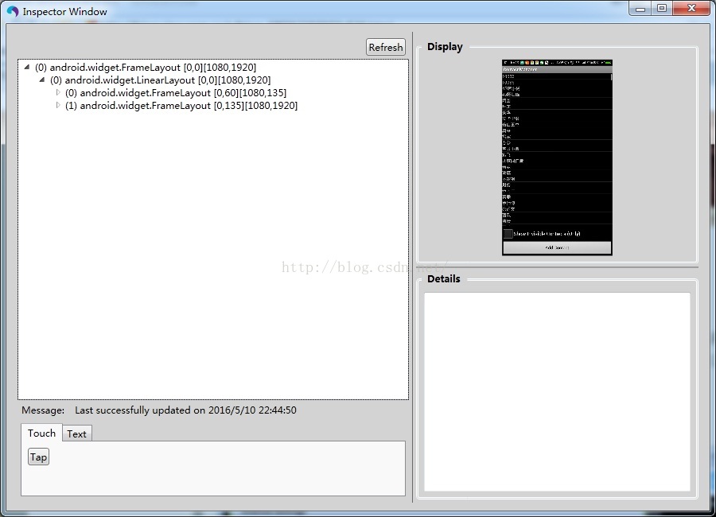Minimize the Inspector Window

point(640,8)
